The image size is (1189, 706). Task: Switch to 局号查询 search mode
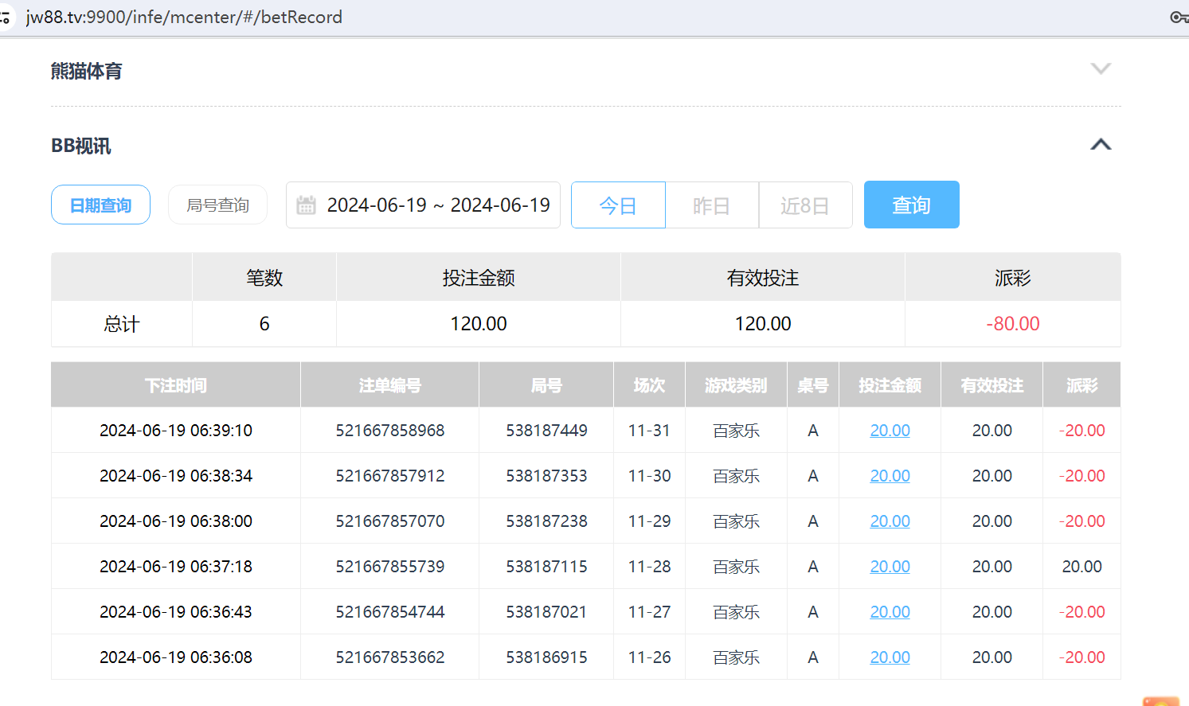tap(217, 205)
